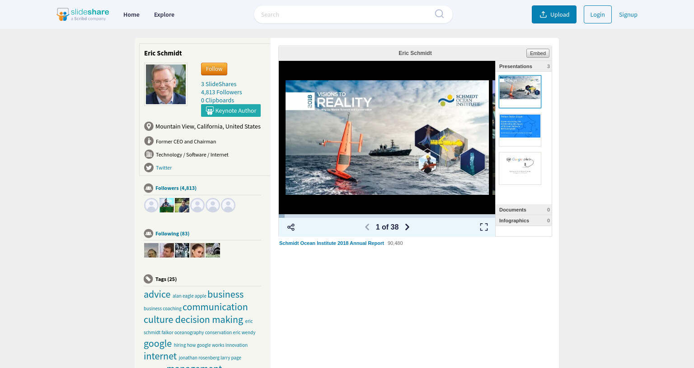Click the Upload button

point(554,14)
